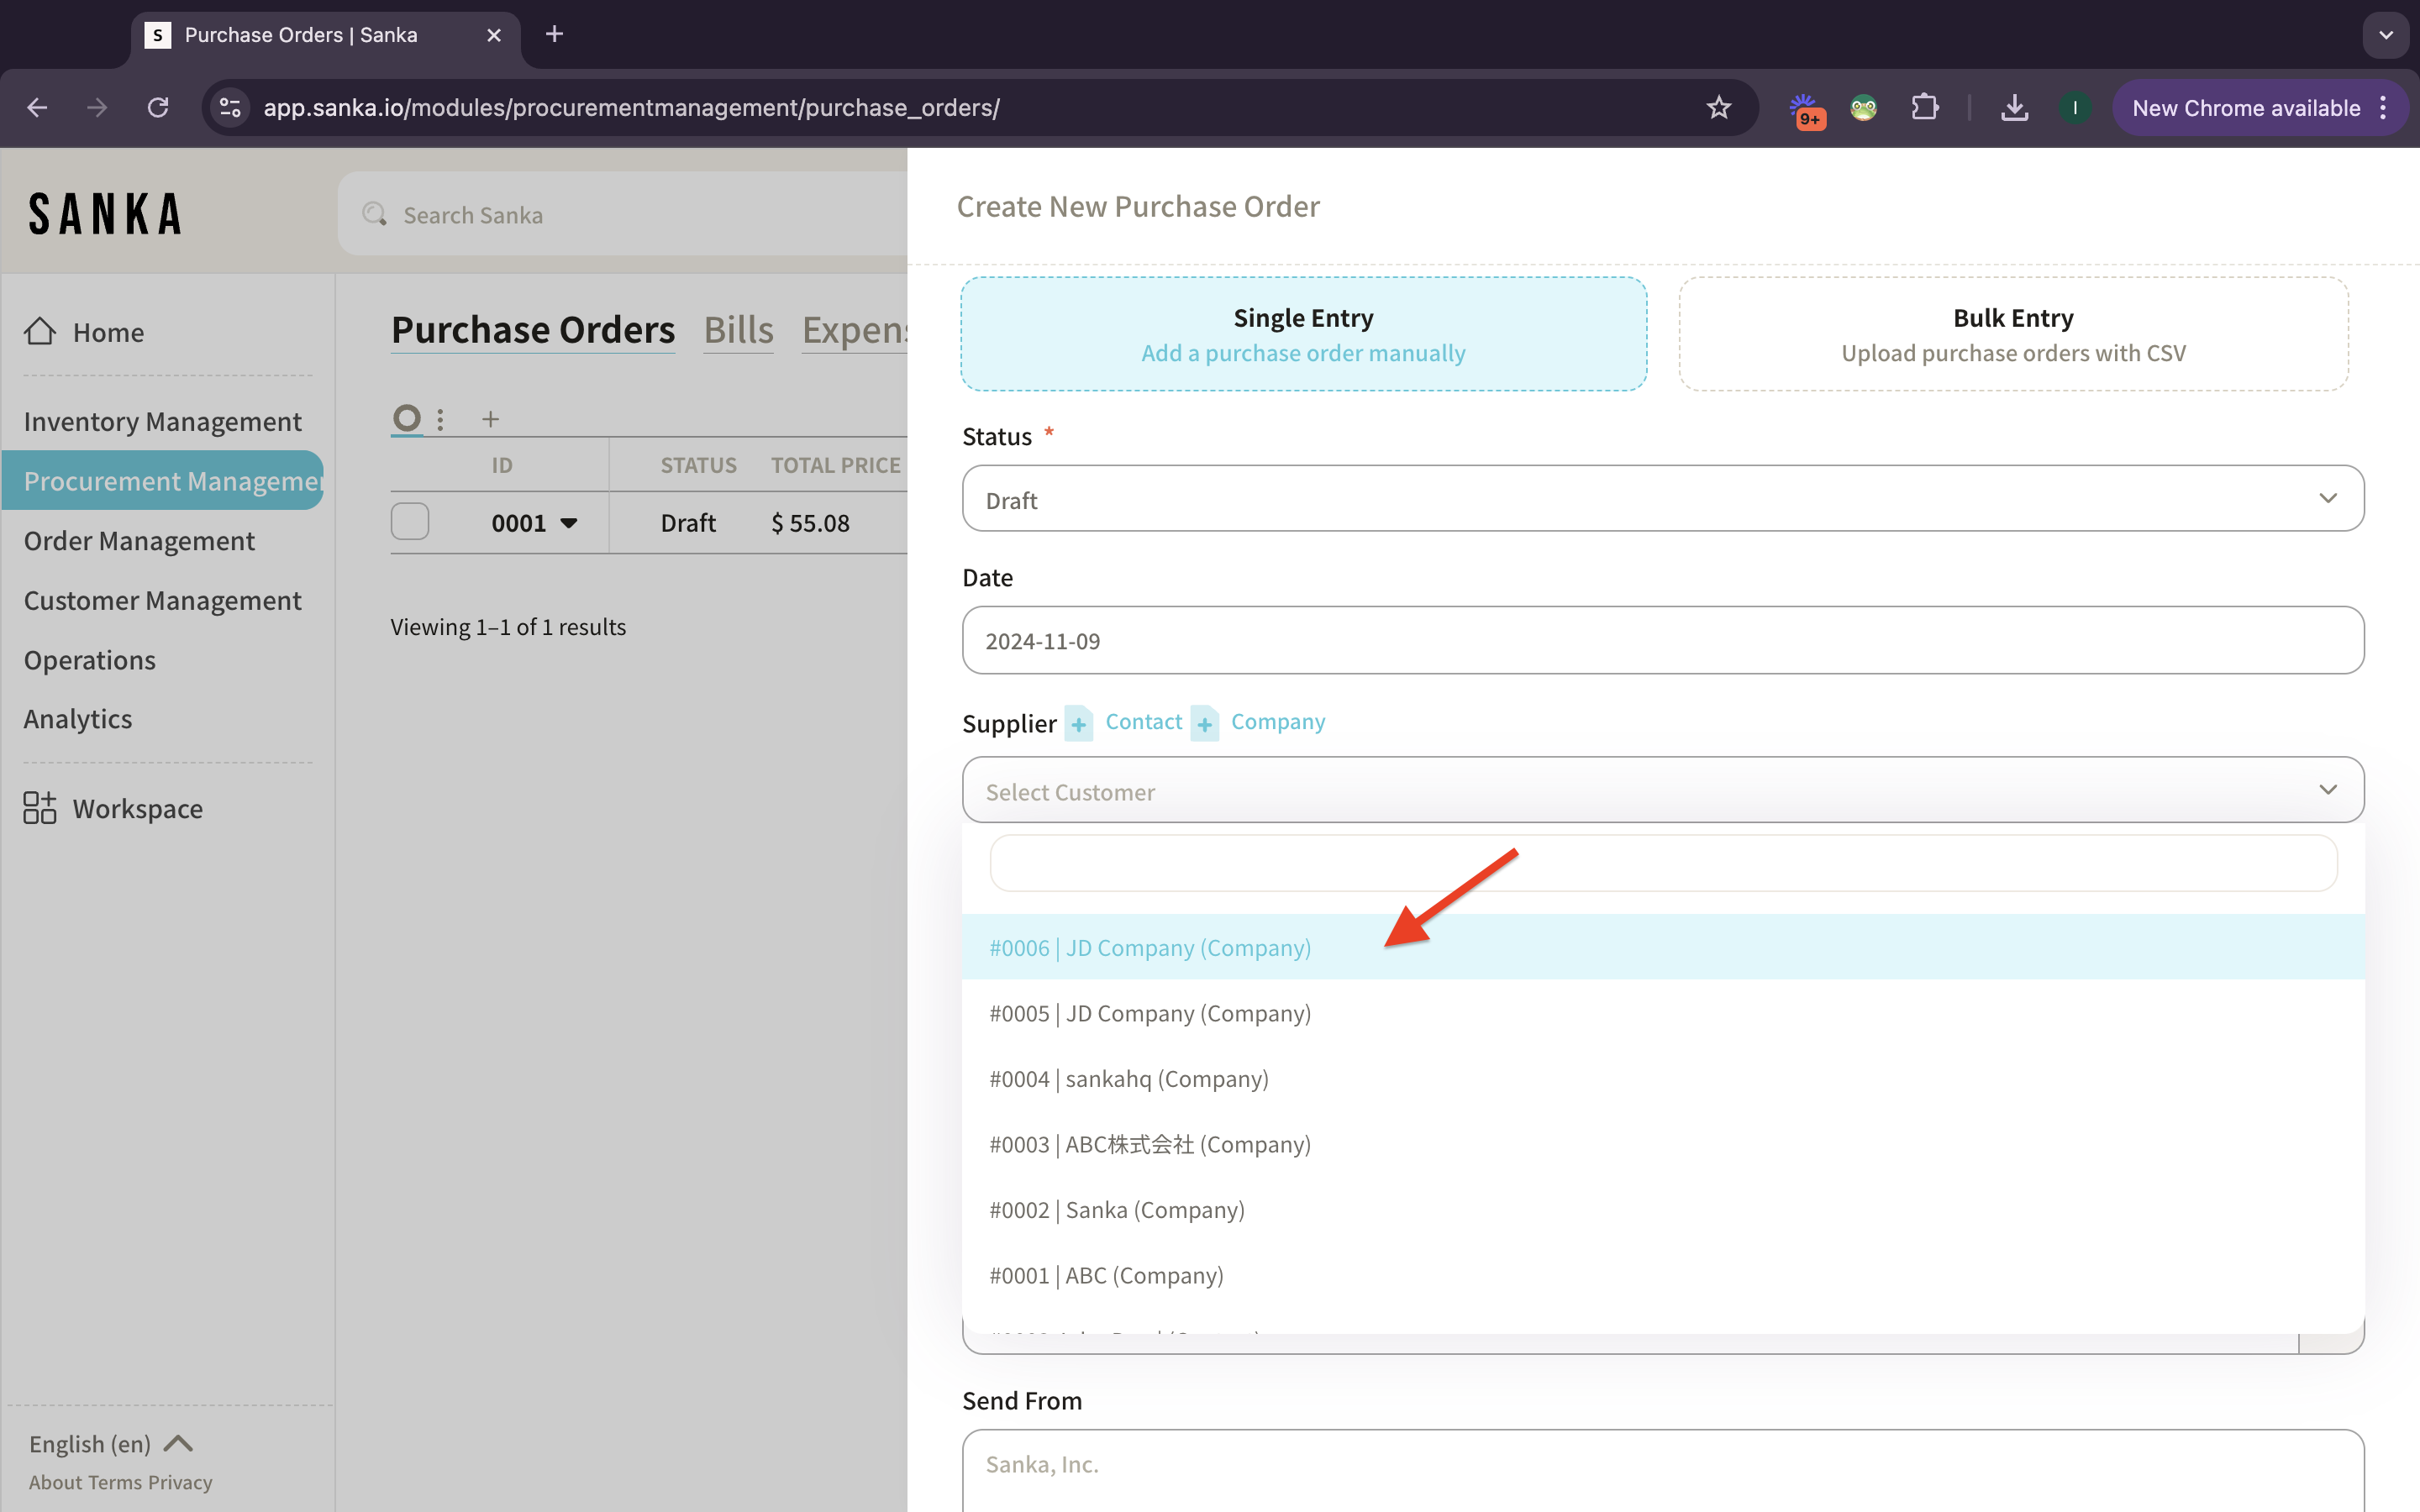Open Inventory Management in sidebar
The image size is (2420, 1512).
(162, 422)
